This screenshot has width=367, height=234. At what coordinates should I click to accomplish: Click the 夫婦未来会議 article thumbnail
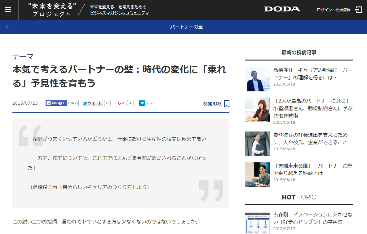pos(257,175)
